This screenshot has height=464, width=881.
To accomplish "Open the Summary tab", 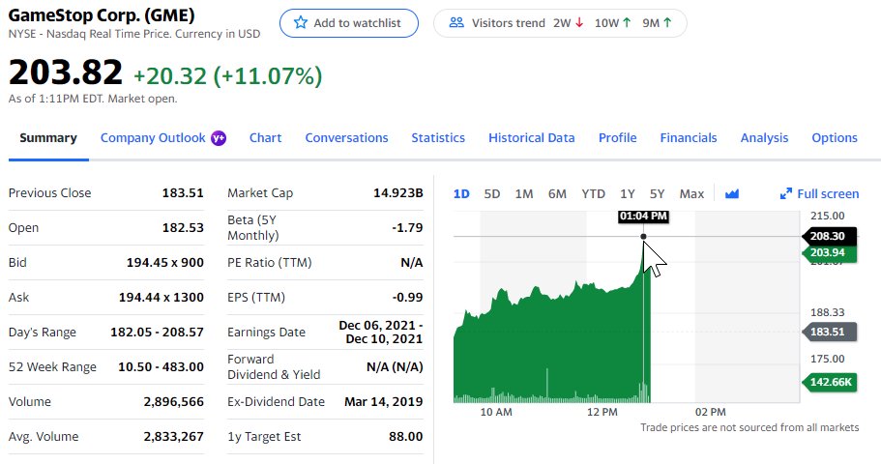I will tap(48, 138).
